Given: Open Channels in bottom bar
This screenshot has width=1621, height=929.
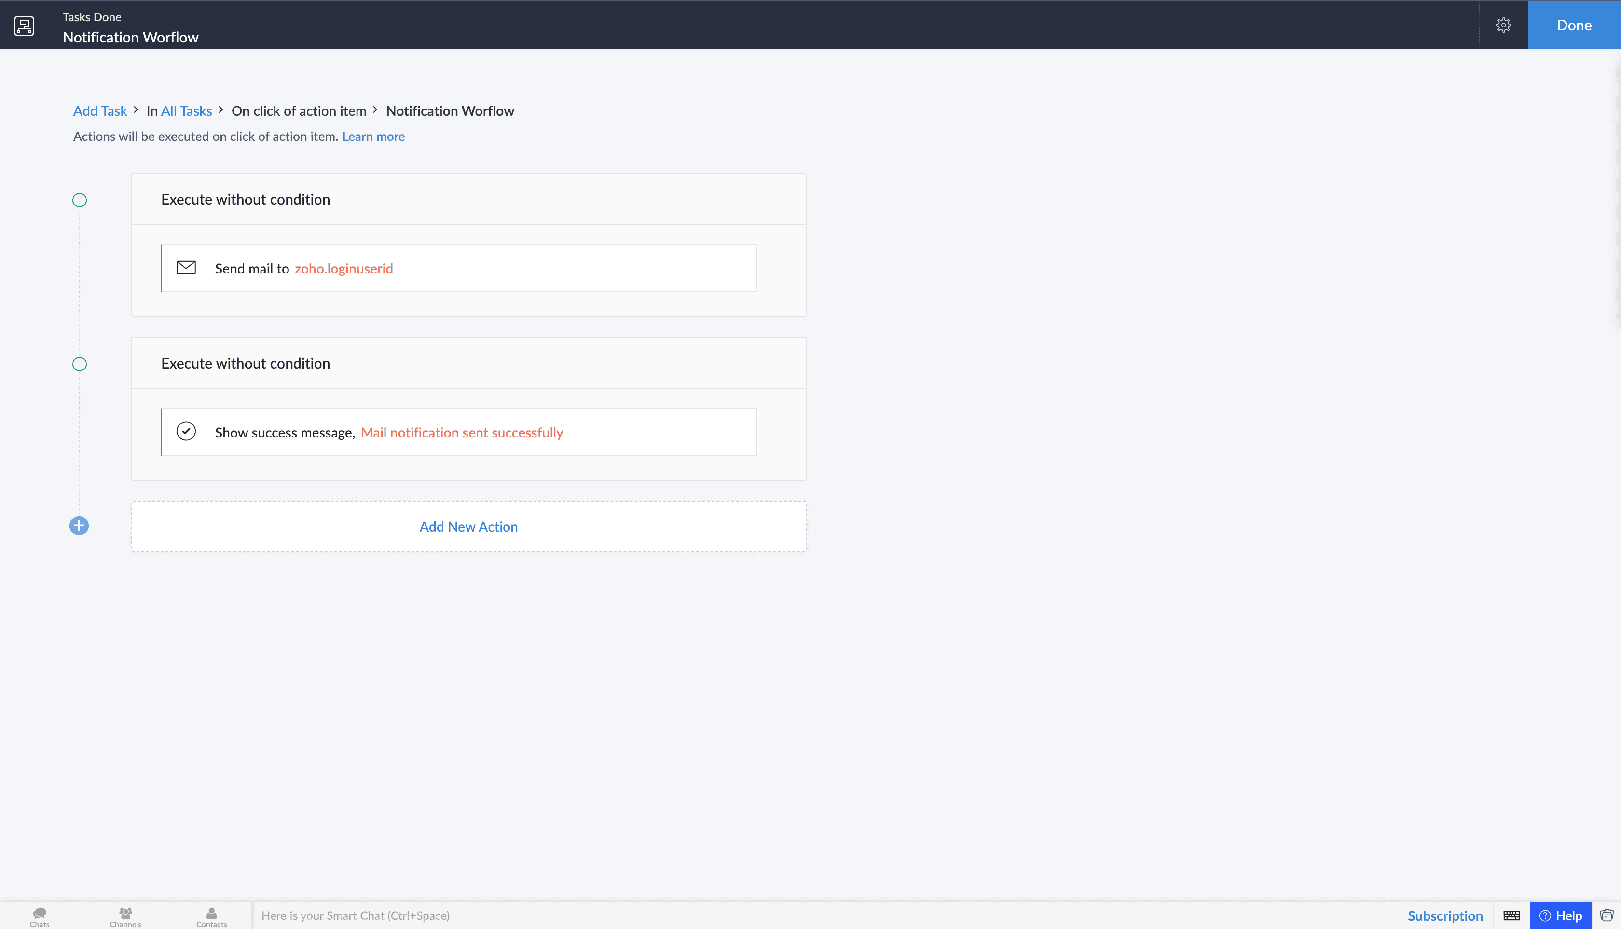Looking at the screenshot, I should point(125,916).
